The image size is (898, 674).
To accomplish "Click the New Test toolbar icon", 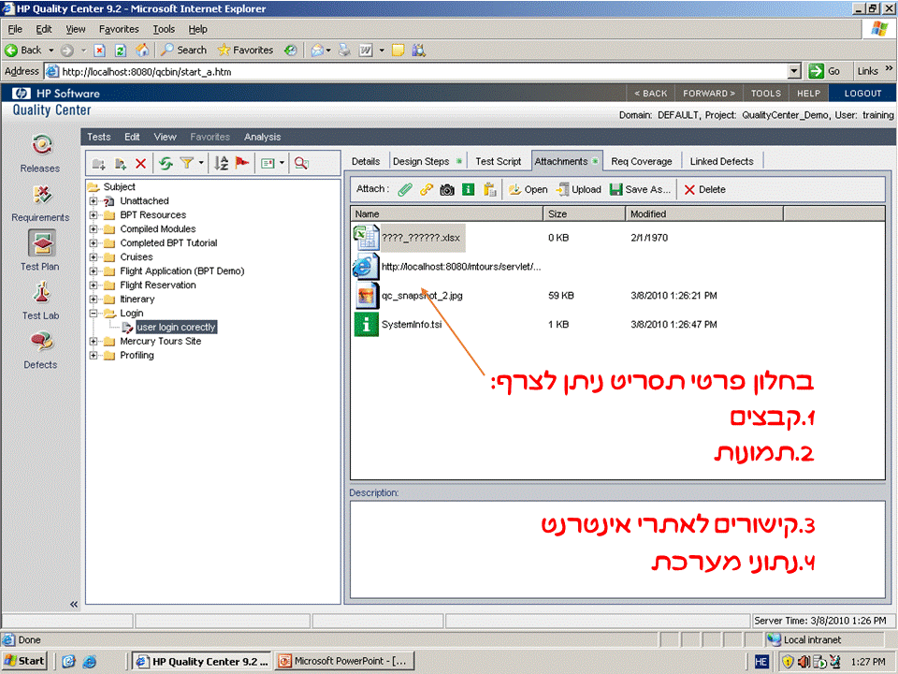I will pyautogui.click(x=121, y=164).
